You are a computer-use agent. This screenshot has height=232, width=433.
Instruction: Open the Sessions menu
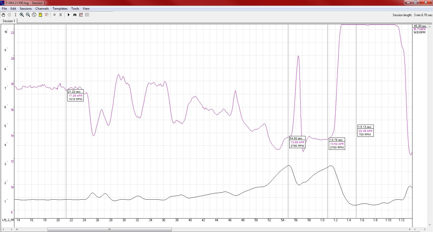pos(25,9)
